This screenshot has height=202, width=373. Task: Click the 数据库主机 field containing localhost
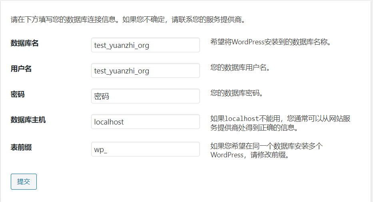pyautogui.click(x=146, y=122)
